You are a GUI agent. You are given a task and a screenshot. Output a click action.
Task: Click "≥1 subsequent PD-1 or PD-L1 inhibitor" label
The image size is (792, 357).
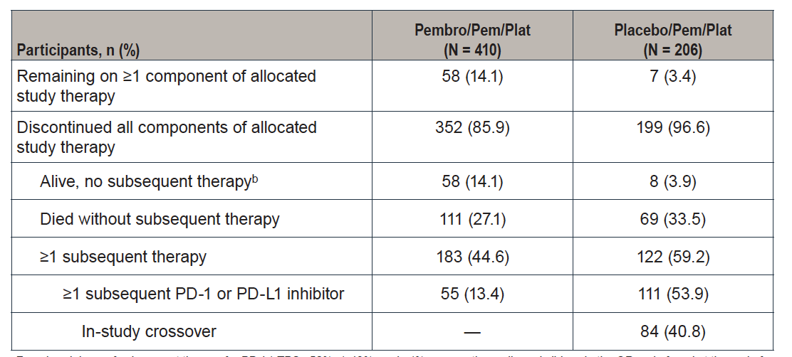(x=203, y=294)
